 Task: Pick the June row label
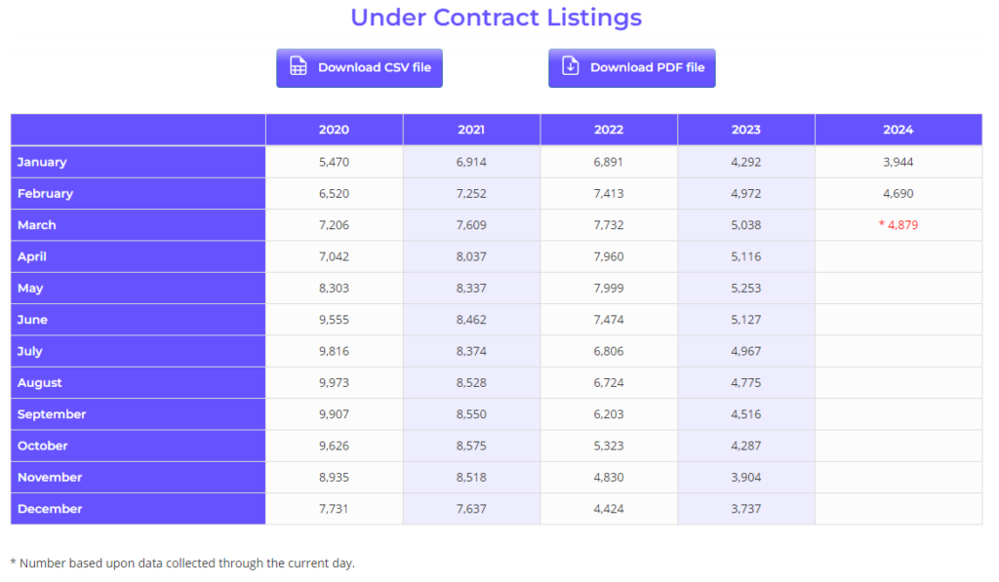pyautogui.click(x=32, y=320)
